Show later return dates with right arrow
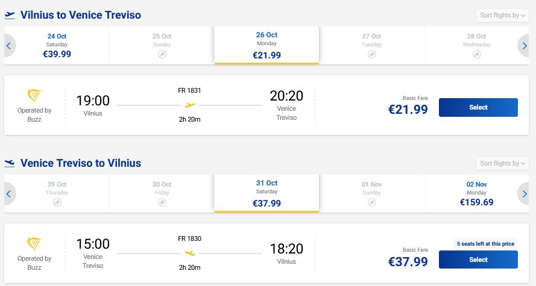This screenshot has width=536, height=286. tap(524, 193)
